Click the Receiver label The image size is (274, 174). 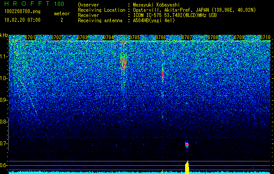88,15
